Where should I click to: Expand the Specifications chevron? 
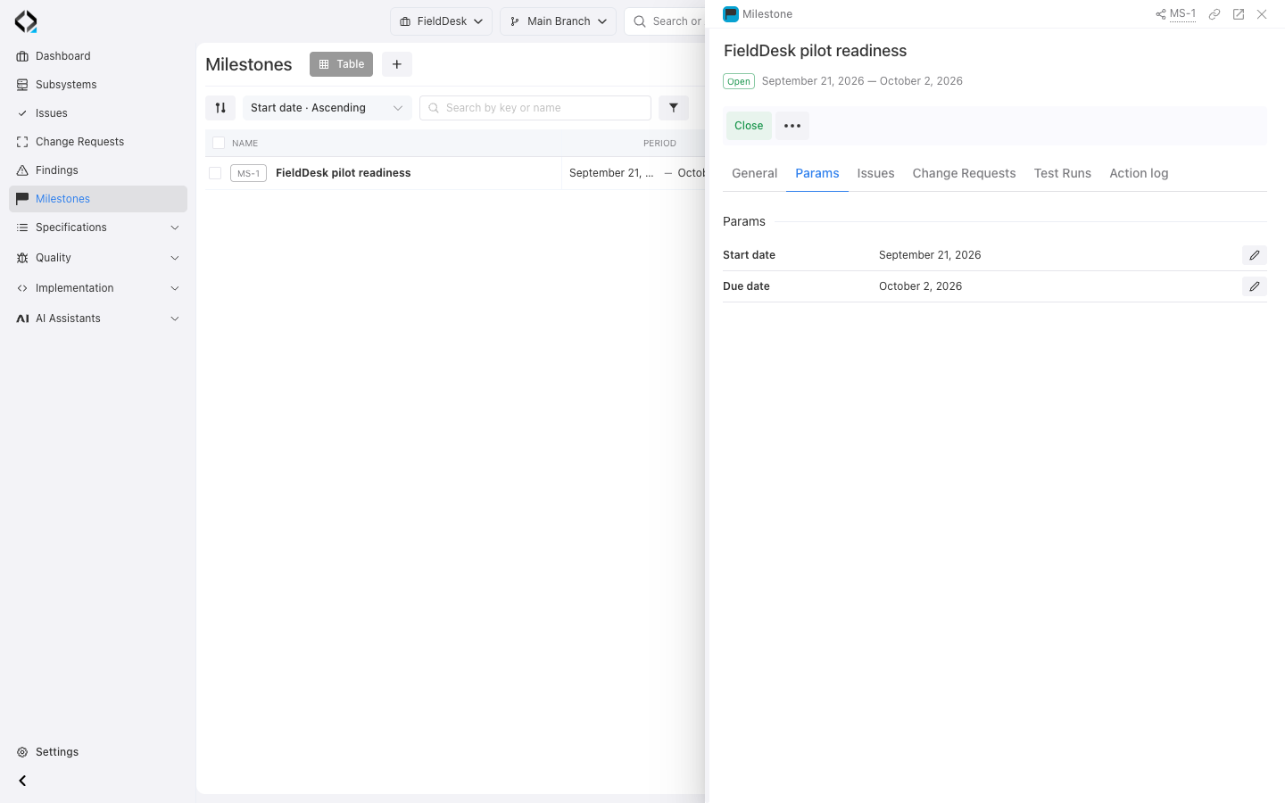[x=175, y=228]
